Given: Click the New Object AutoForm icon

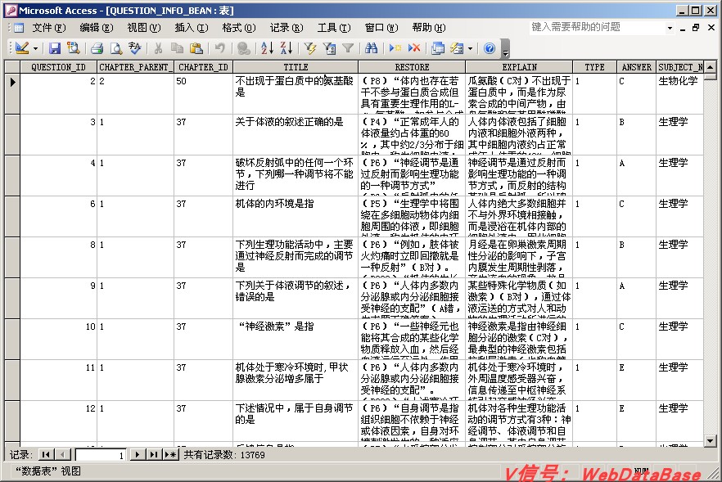Looking at the screenshot, I should click(x=457, y=48).
